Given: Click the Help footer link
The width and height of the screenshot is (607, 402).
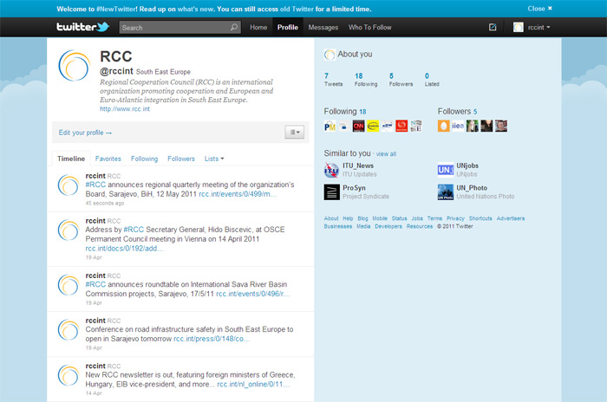Looking at the screenshot, I should point(348,218).
